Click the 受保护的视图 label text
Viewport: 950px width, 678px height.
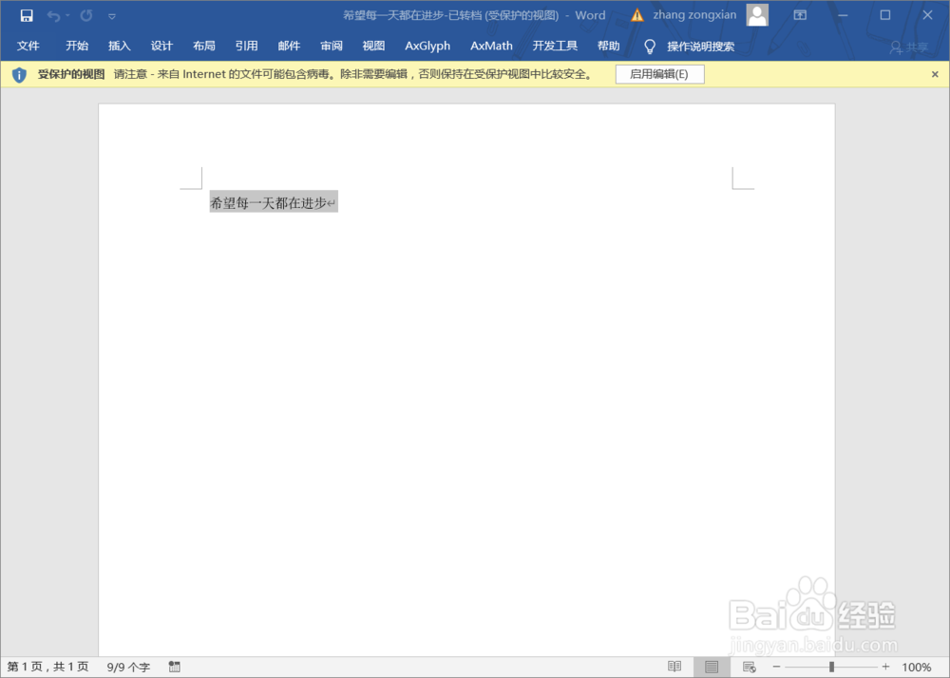pos(71,74)
